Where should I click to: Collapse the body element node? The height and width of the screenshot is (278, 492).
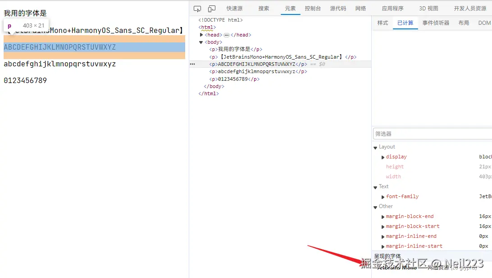pos(201,42)
